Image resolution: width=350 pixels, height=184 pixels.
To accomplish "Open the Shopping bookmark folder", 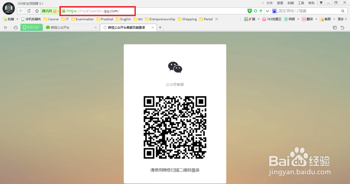I will point(187,19).
